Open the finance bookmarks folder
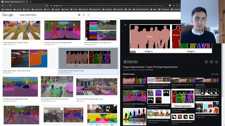Viewport: 225px width, 126px height. [83, 9]
